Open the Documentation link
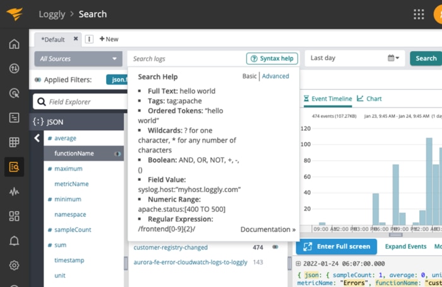The width and height of the screenshot is (442, 287). point(268,229)
